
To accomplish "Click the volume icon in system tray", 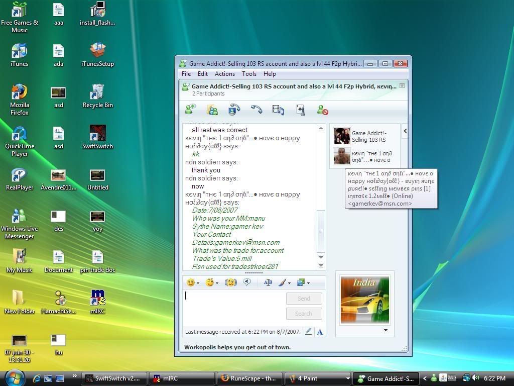I will coord(475,378).
